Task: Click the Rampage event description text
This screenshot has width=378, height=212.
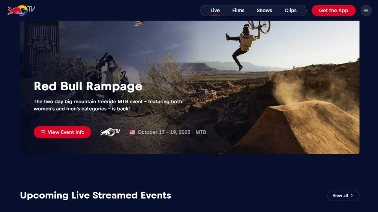Action: pos(107,105)
